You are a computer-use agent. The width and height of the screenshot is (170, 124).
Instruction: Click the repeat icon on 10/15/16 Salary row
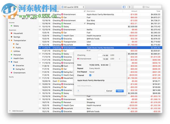click(40, 93)
